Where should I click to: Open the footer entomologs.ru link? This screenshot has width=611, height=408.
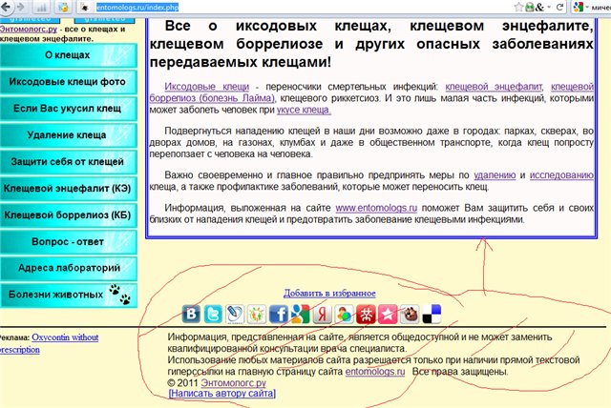[375, 372]
